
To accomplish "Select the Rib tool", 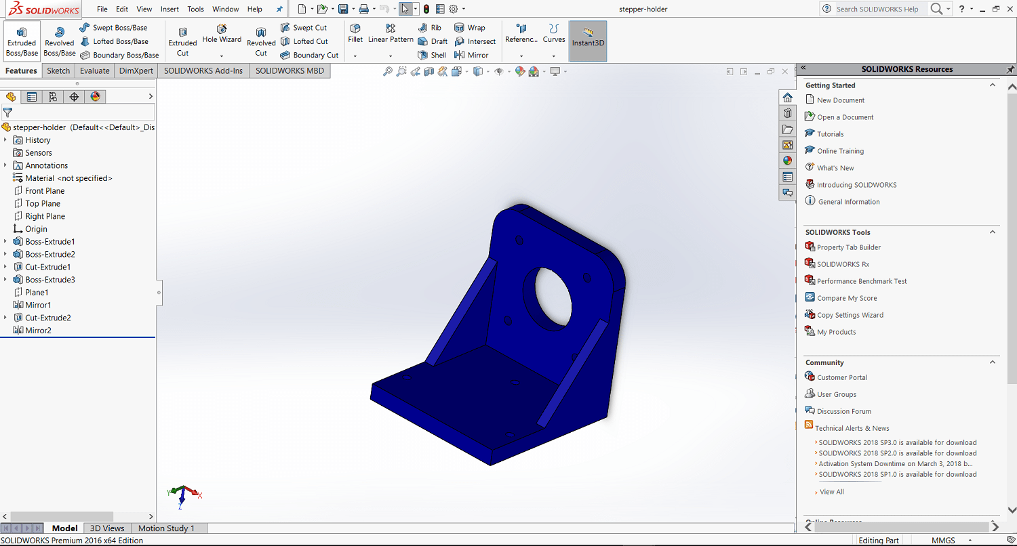I will point(430,28).
